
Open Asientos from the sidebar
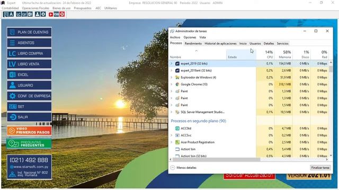[29, 43]
